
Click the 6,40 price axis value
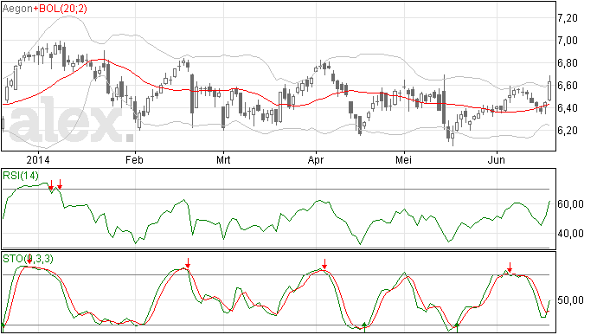pyautogui.click(x=568, y=108)
